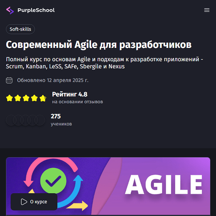Click the first student avatar circle
216x216 pixels.
(x=11, y=120)
